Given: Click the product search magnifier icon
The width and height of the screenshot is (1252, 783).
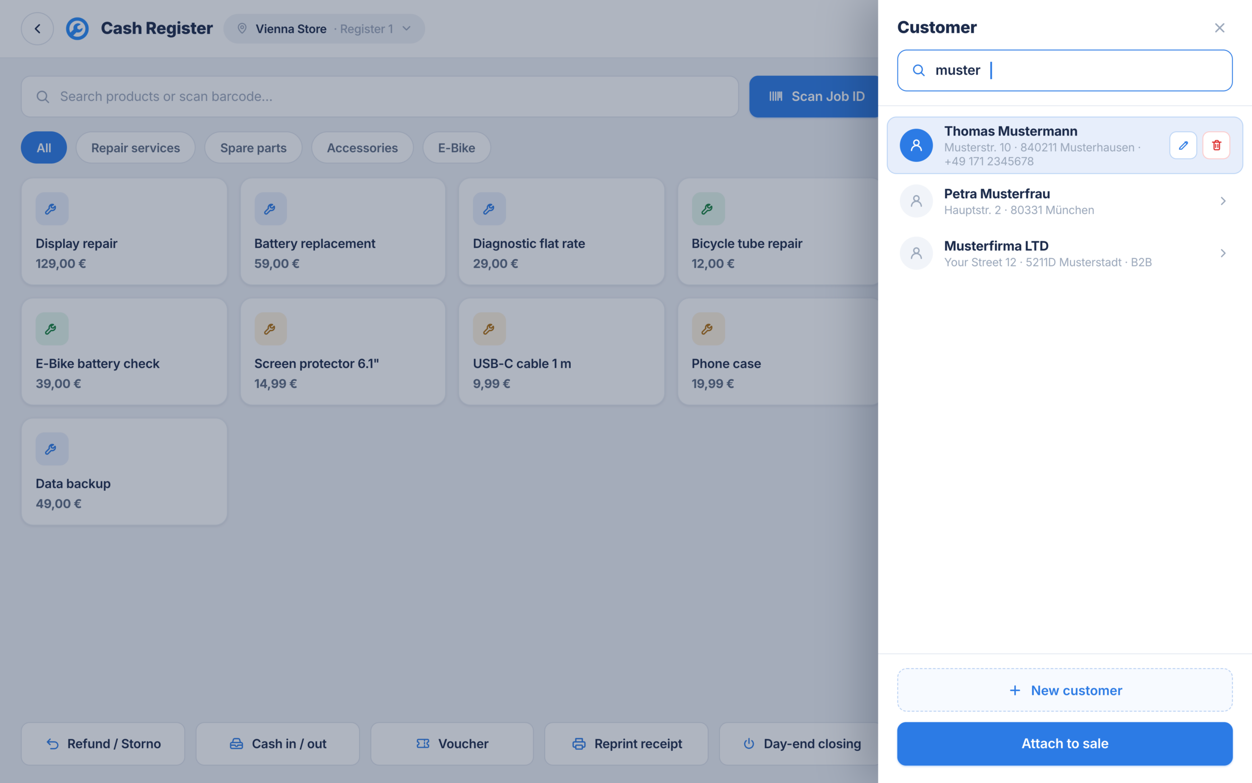Looking at the screenshot, I should coord(43,97).
